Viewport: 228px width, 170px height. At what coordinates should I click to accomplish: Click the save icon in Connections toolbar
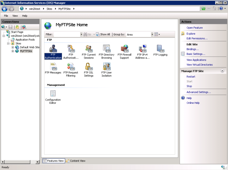click(10, 27)
